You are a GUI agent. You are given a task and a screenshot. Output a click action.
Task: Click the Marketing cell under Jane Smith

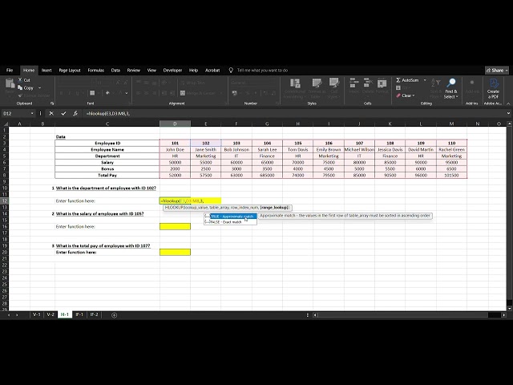pyautogui.click(x=206, y=156)
